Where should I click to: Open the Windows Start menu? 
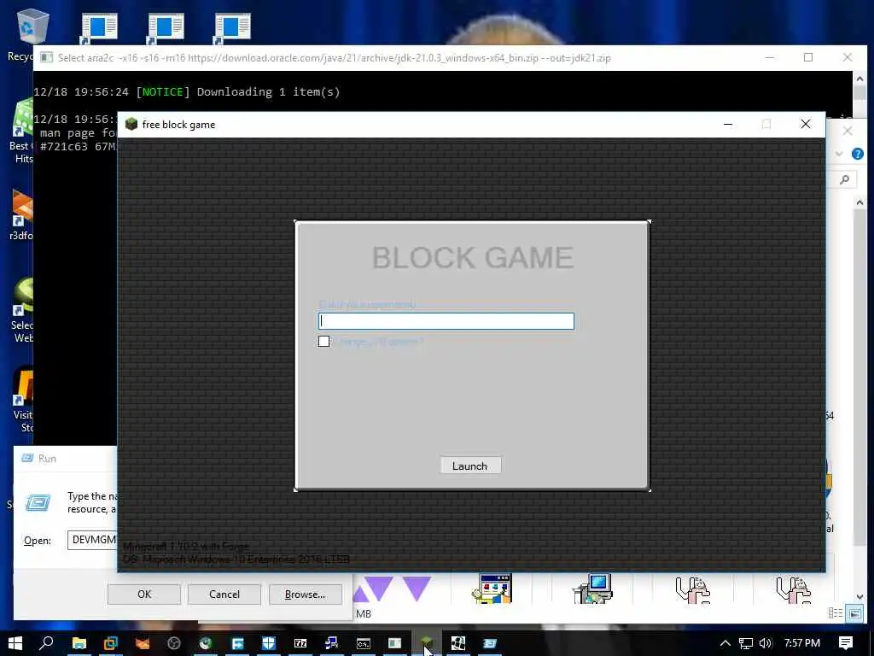click(x=15, y=642)
